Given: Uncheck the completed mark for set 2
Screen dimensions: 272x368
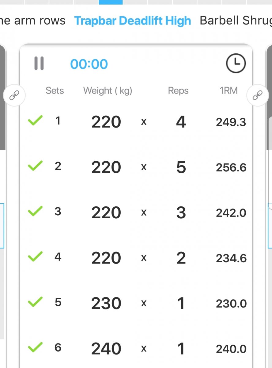Looking at the screenshot, I should pyautogui.click(x=35, y=167).
